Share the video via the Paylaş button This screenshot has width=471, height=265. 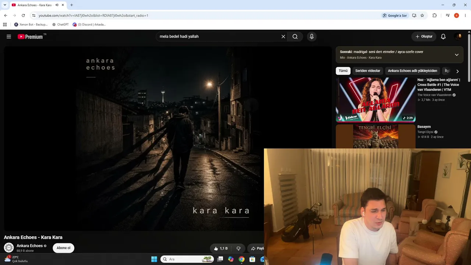pos(256,248)
